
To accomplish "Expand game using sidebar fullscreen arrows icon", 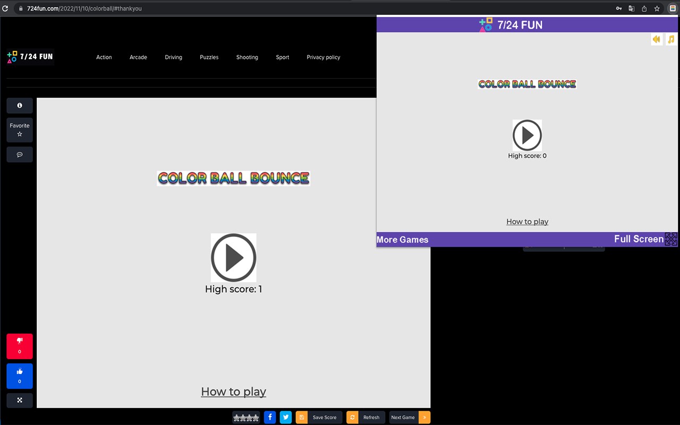I will pos(20,400).
